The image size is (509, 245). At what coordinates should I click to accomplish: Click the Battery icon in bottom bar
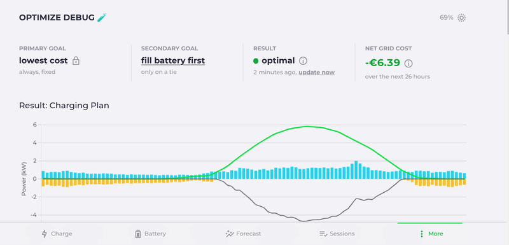click(138, 234)
